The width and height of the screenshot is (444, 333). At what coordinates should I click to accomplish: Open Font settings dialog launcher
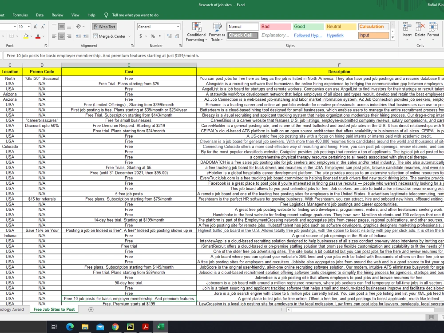click(46, 46)
